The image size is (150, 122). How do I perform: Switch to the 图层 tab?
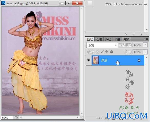coord(90,39)
